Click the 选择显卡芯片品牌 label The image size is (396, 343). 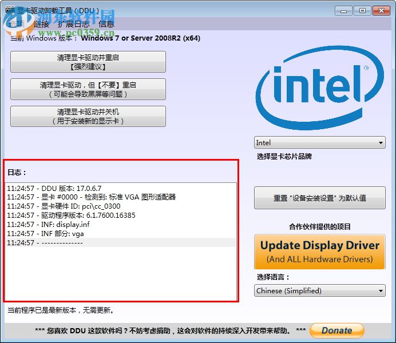coord(284,157)
